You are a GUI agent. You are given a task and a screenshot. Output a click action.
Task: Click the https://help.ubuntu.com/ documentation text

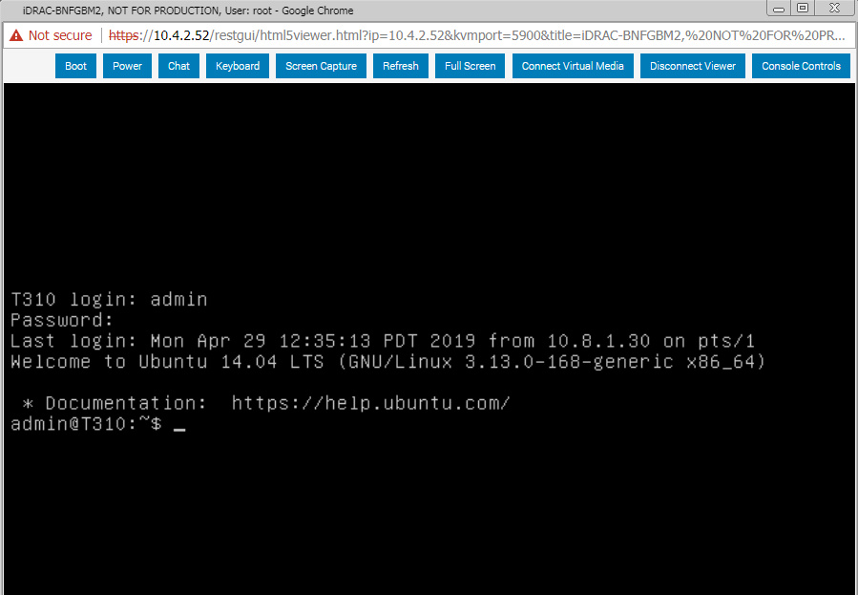[370, 403]
